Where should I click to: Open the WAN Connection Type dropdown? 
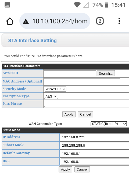point(109,124)
